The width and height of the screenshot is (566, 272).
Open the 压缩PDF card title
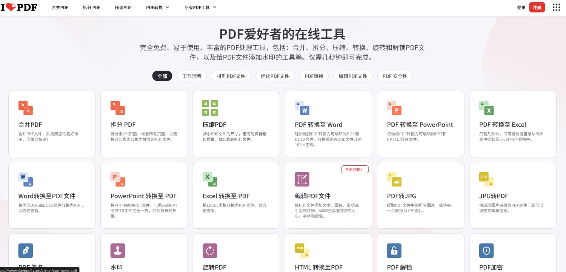214,125
